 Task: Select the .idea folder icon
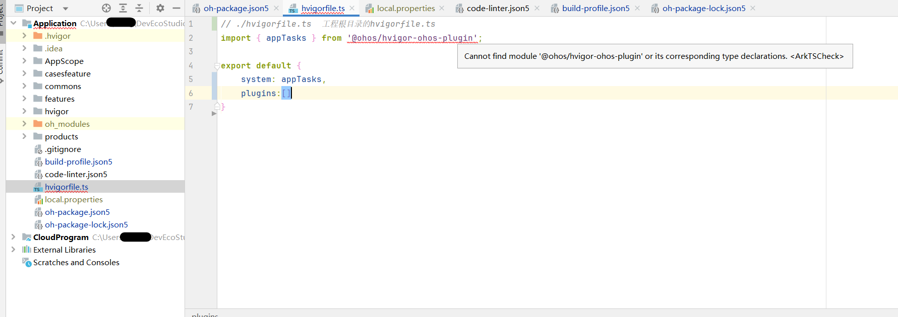click(x=38, y=48)
